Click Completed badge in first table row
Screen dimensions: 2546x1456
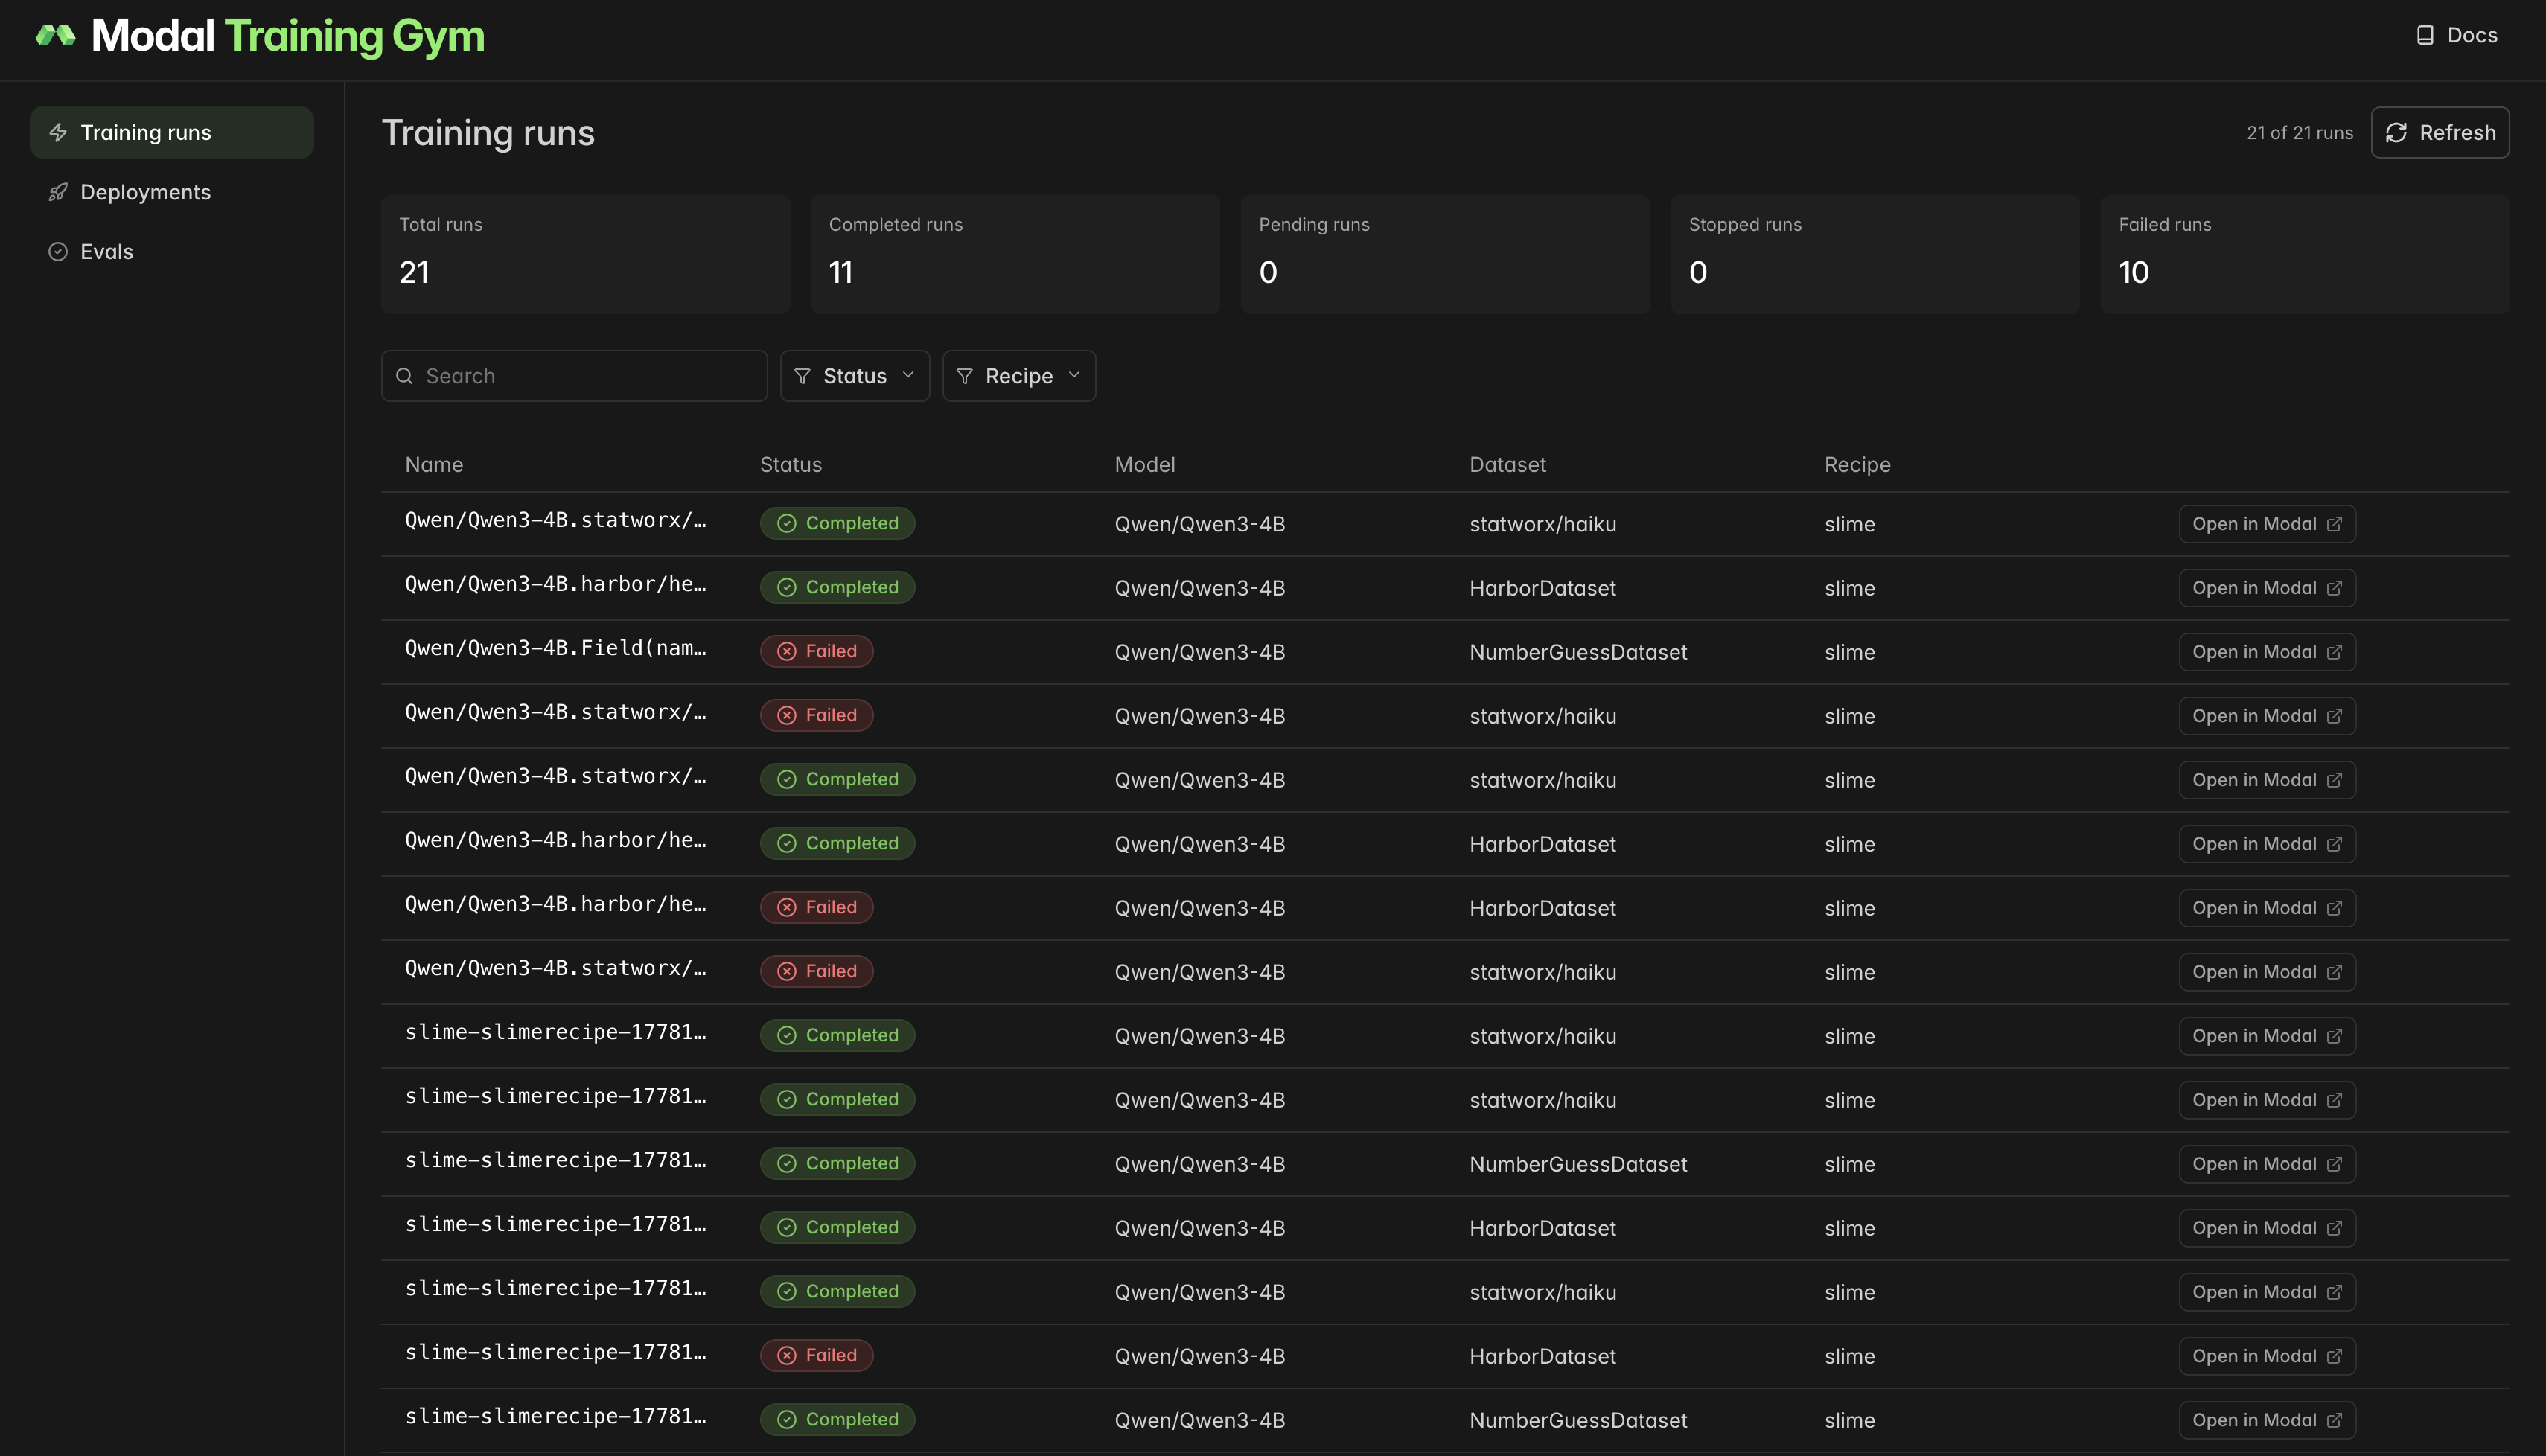point(837,523)
